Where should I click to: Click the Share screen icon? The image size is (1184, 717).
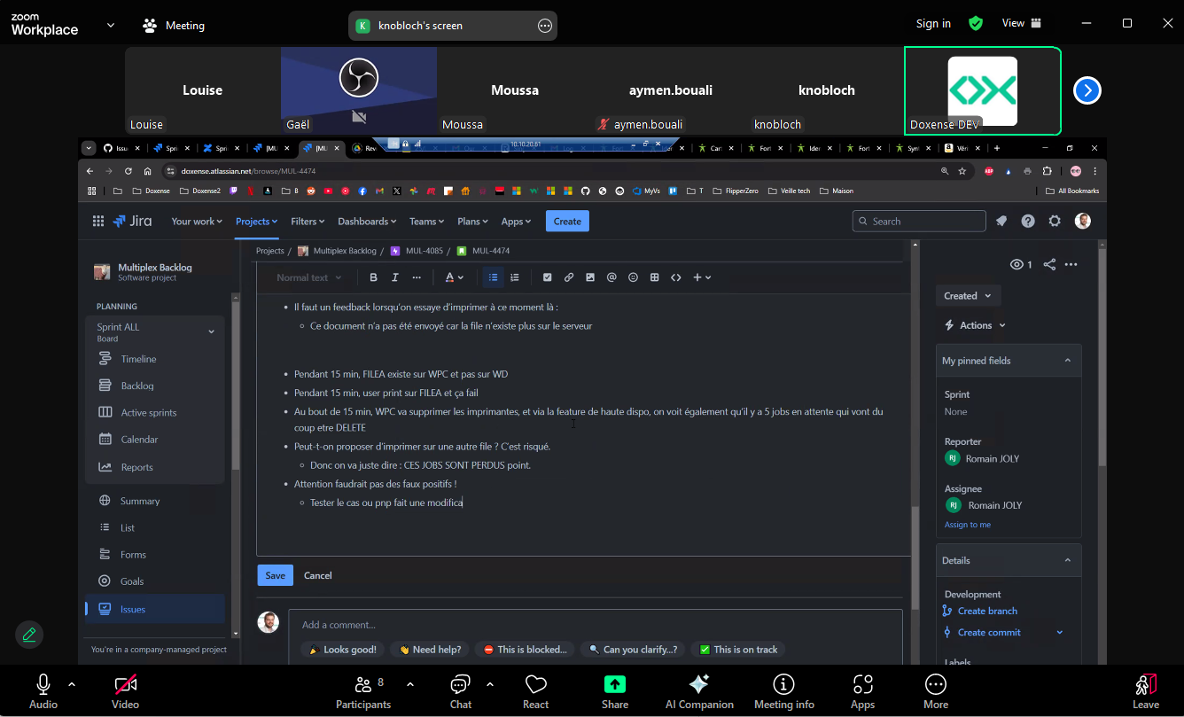(x=614, y=685)
